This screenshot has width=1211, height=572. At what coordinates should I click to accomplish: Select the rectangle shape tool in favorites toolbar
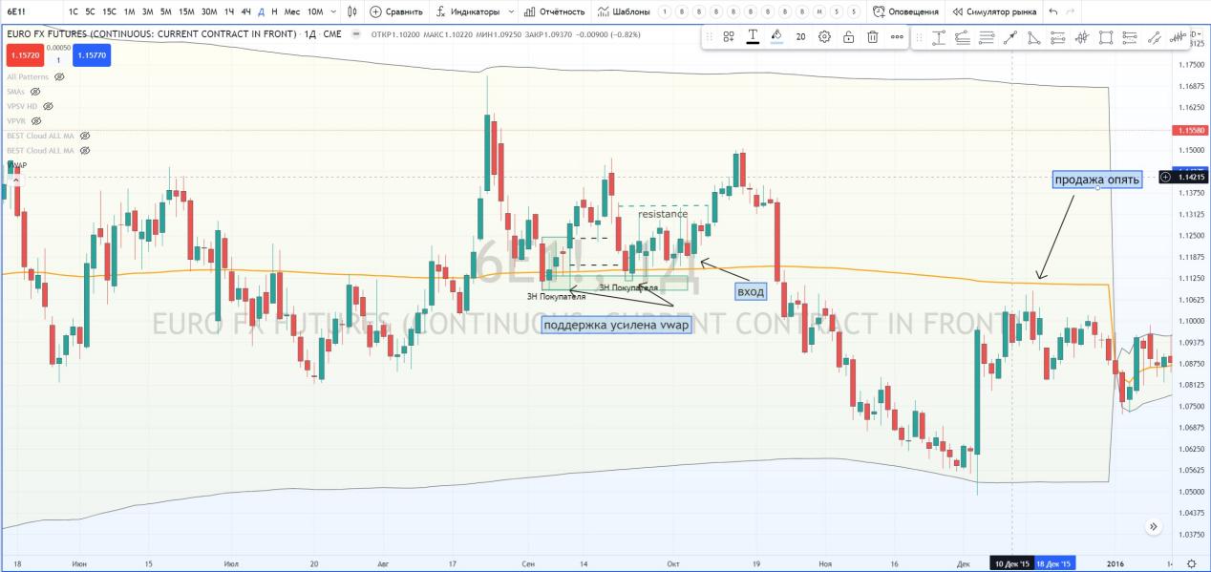1106,37
